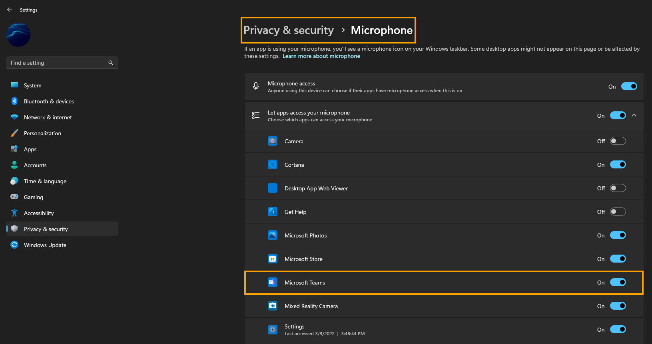
Task: Click the Bluetooth & devices icon
Action: click(14, 101)
